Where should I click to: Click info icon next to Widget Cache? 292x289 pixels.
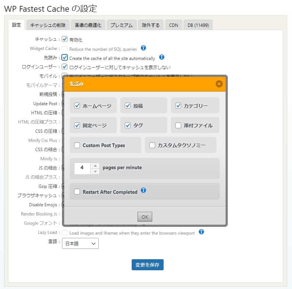pyautogui.click(x=143, y=48)
